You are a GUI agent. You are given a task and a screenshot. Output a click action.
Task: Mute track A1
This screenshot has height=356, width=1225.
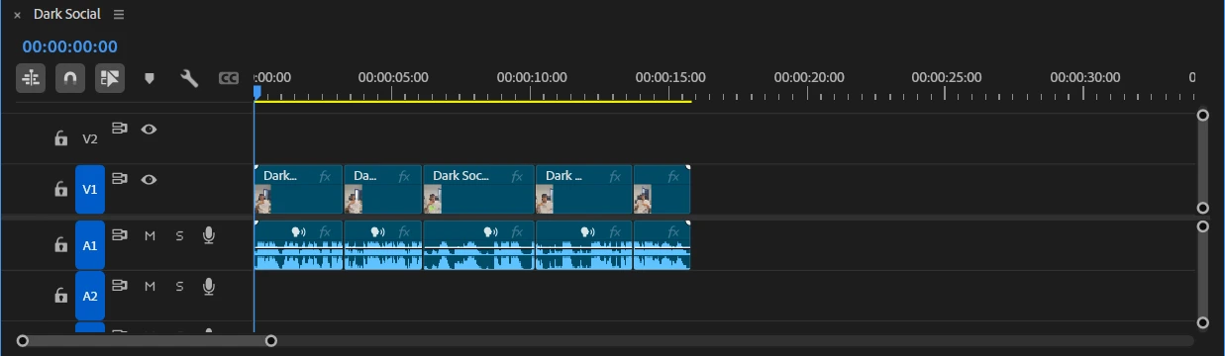[x=150, y=235]
